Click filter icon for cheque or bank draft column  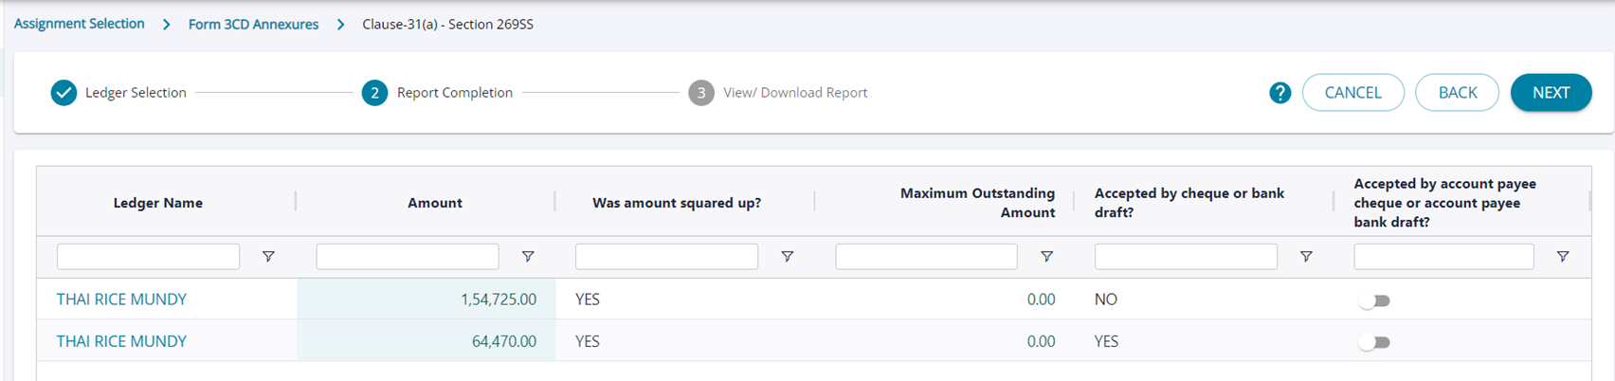tap(1306, 257)
